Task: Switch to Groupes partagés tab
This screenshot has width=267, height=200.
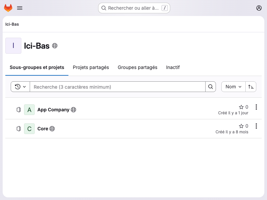Action: (x=138, y=67)
